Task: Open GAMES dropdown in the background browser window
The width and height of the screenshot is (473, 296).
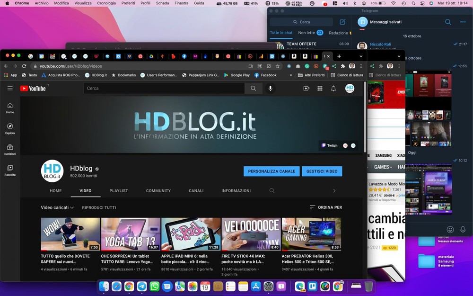Action: click(383, 167)
